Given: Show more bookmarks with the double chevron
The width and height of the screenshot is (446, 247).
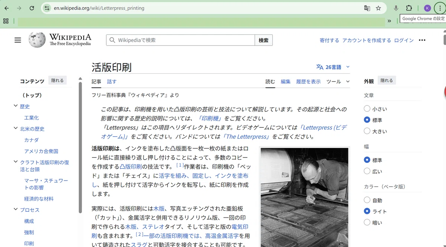Looking at the screenshot, I should click(389, 21).
